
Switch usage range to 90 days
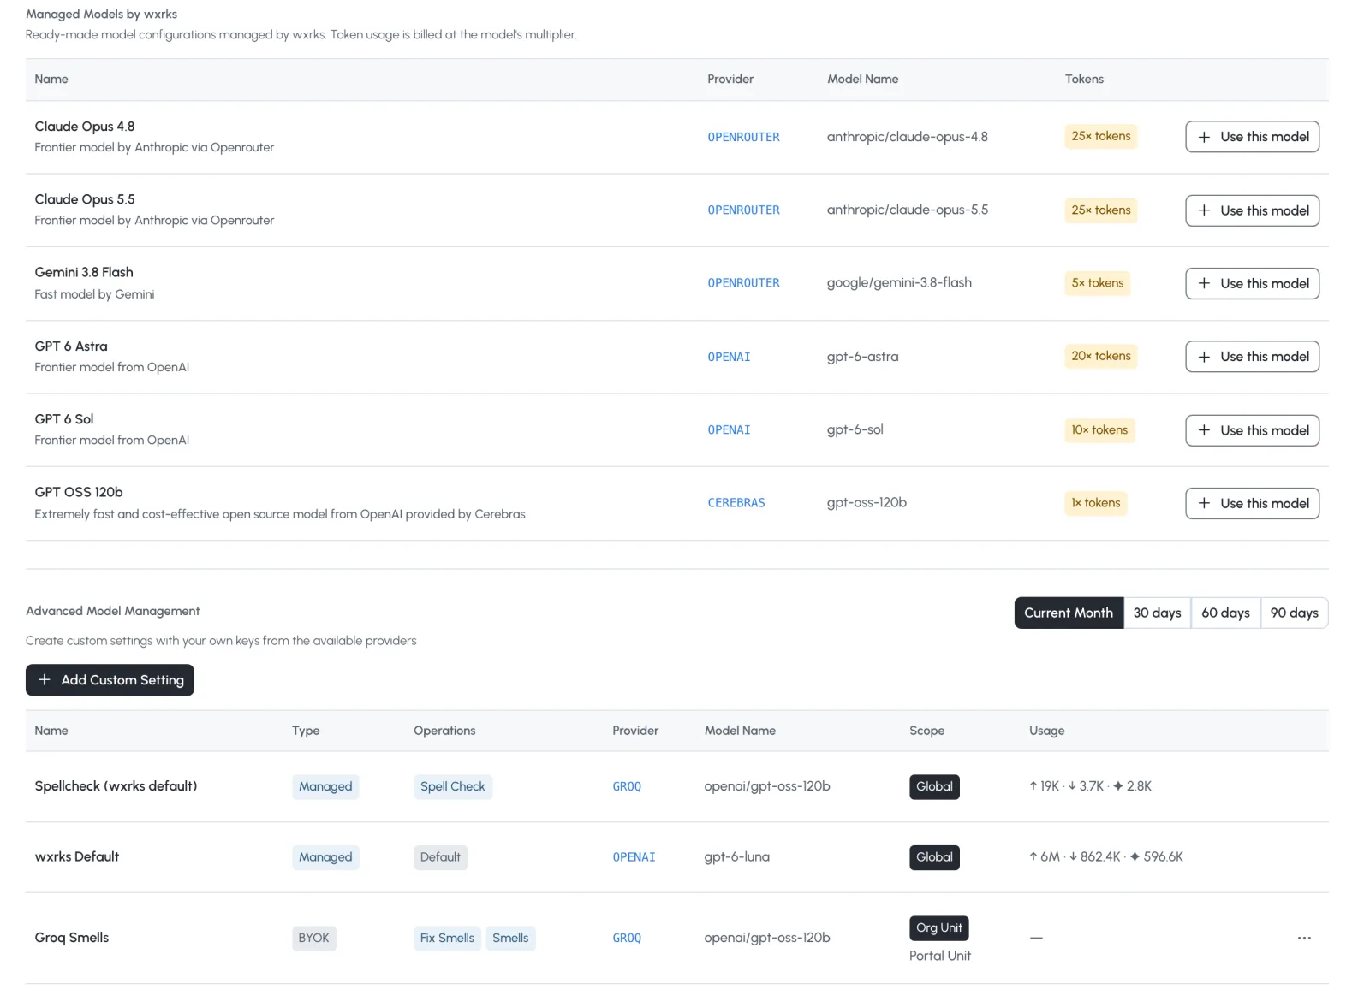1294,613
